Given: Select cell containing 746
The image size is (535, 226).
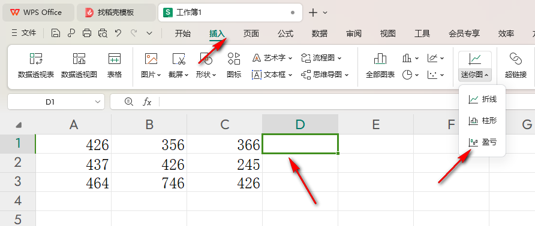Looking at the screenshot, I should [x=149, y=182].
